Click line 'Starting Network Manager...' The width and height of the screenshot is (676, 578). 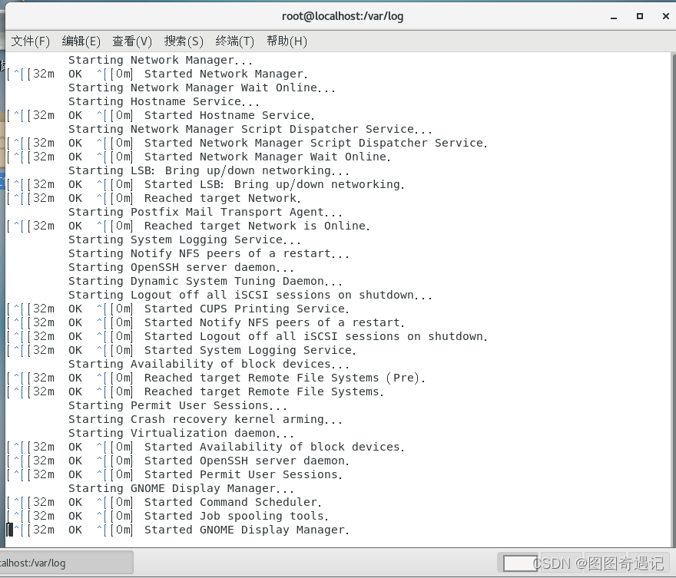click(x=161, y=61)
